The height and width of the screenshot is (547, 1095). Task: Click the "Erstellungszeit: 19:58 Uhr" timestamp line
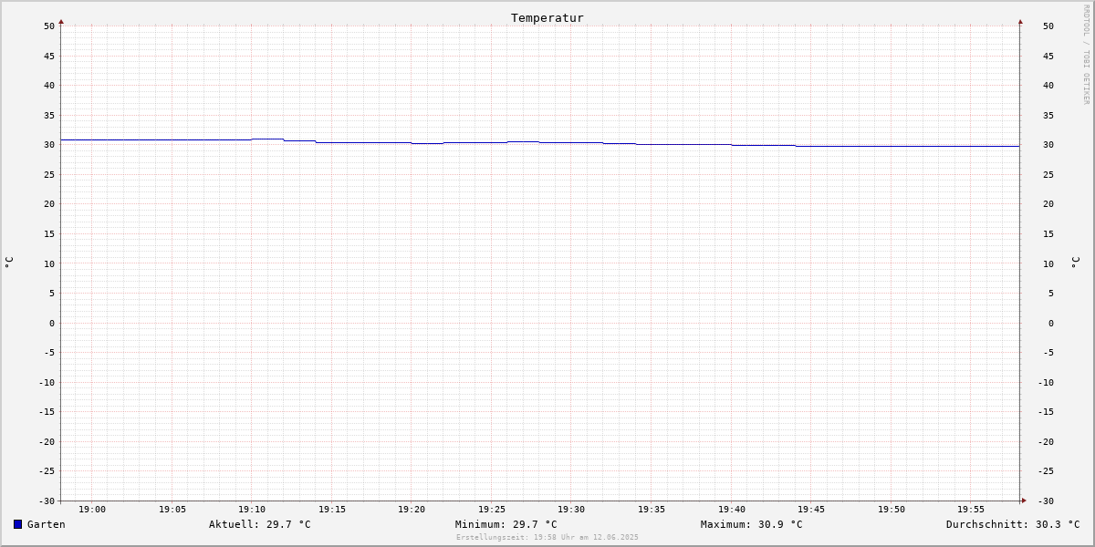[x=547, y=537]
